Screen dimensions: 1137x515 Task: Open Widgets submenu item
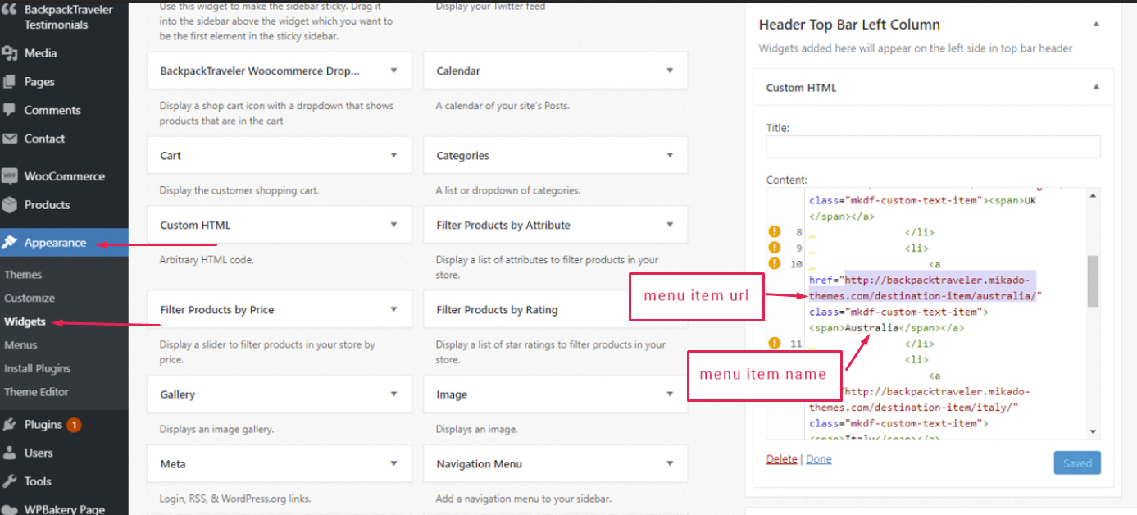click(25, 321)
